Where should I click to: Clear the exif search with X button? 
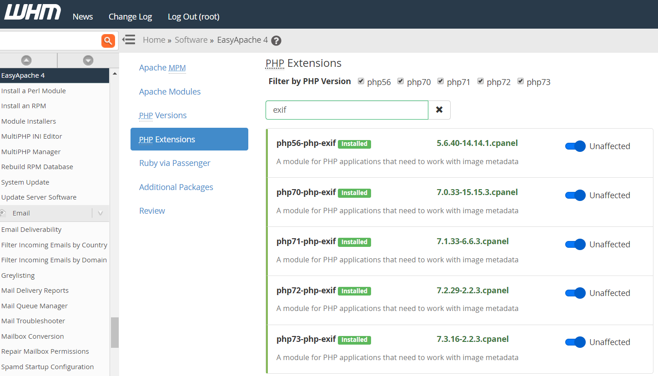[439, 110]
